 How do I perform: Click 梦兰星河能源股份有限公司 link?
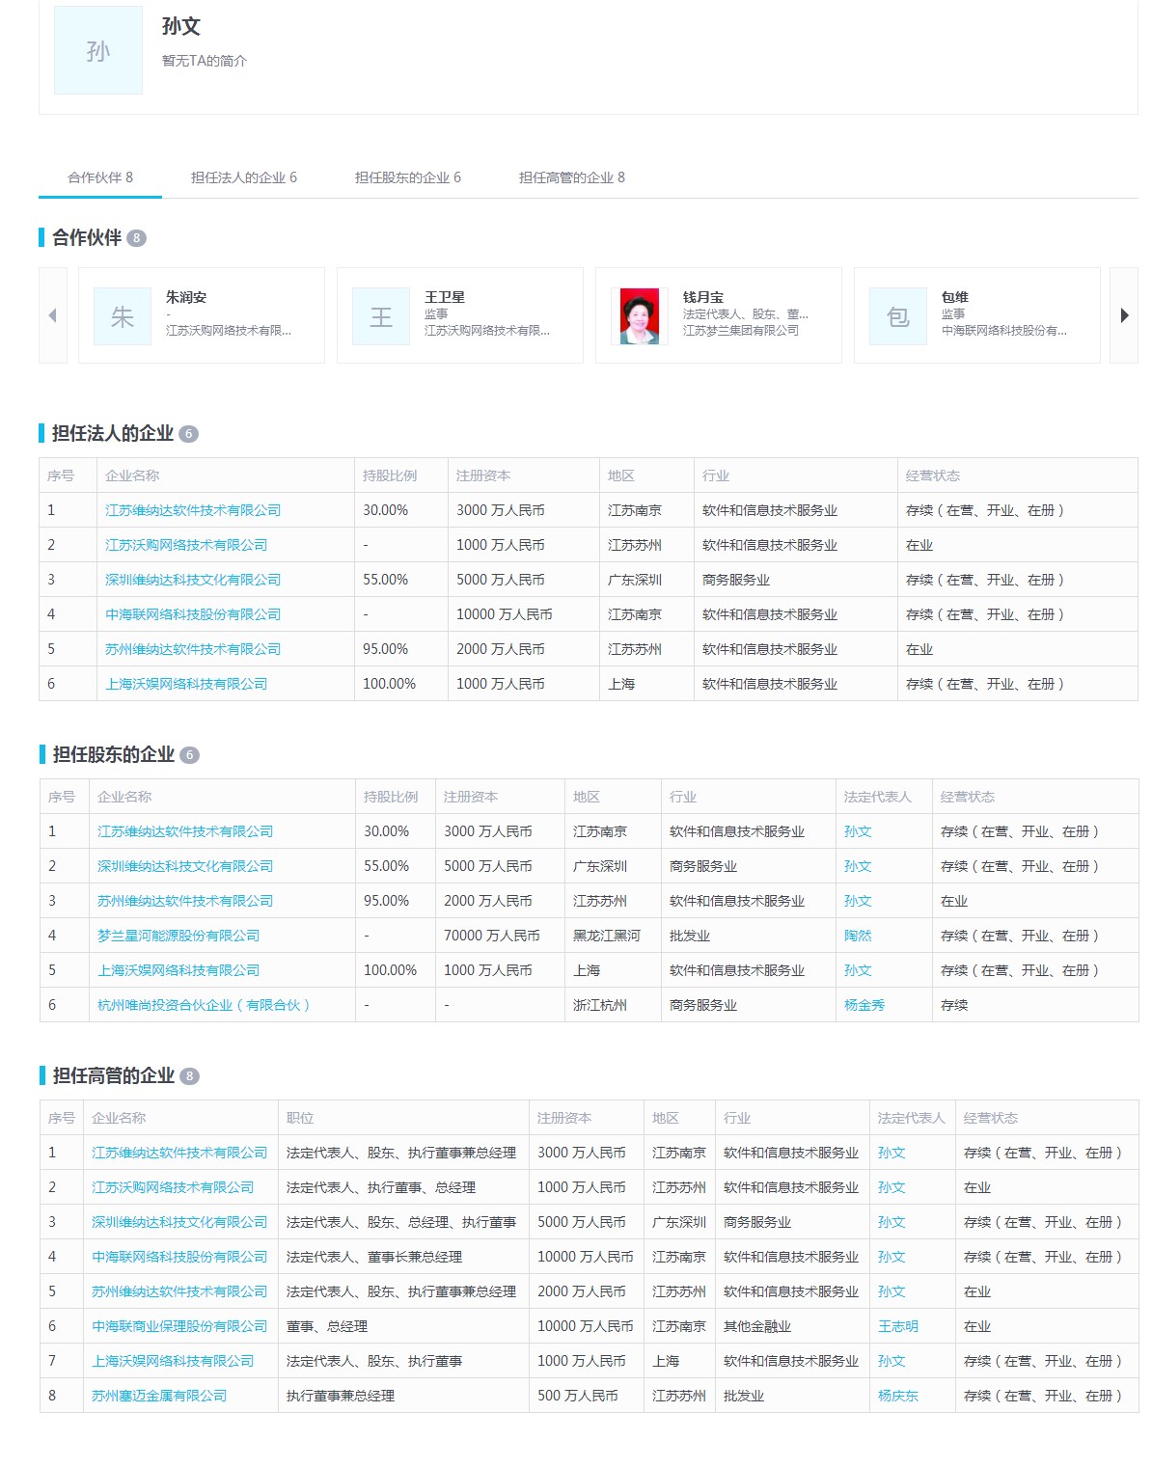click(178, 936)
